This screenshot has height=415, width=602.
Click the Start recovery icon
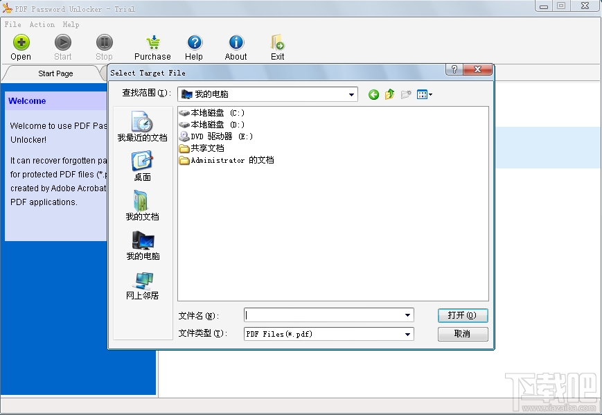62,46
